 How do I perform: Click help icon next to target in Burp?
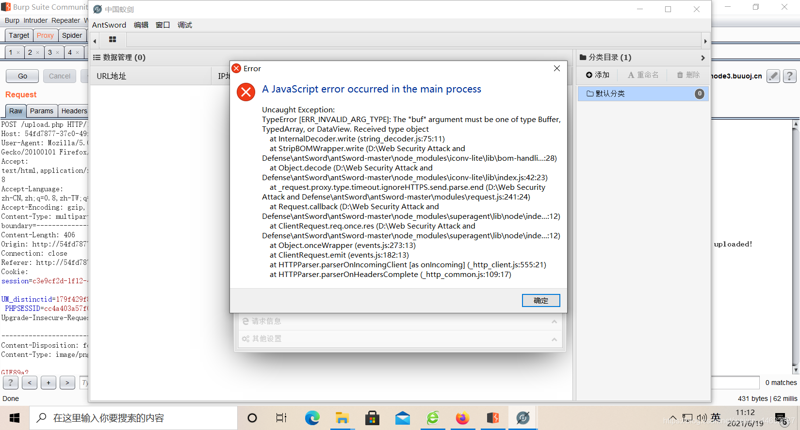click(790, 76)
